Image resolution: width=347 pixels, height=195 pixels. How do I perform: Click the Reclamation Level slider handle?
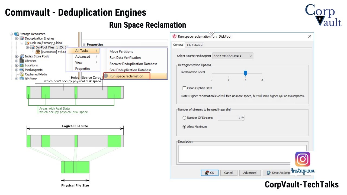coord(245,73)
